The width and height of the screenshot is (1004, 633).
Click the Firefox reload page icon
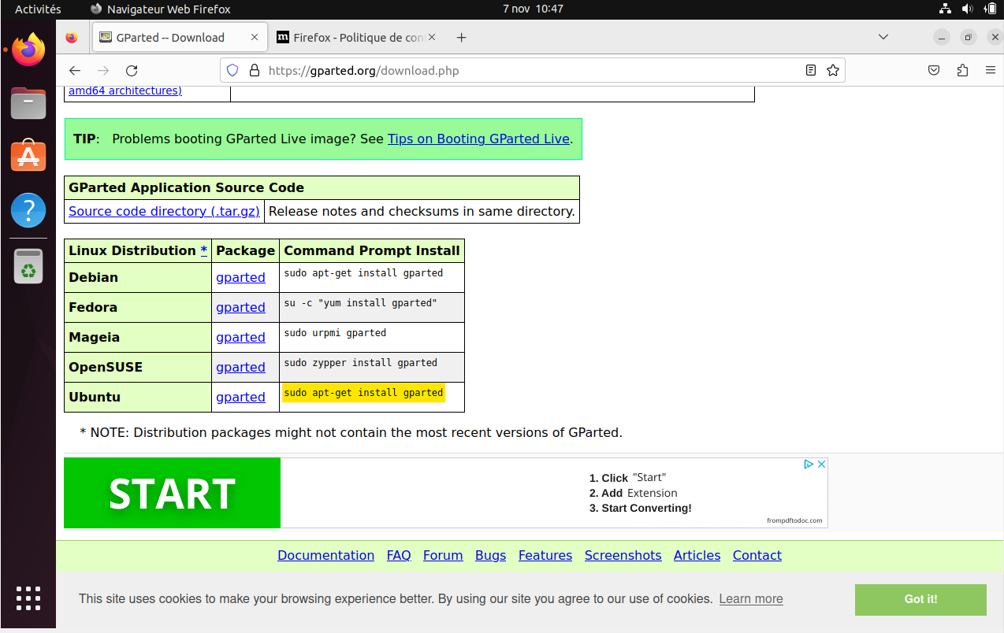[x=132, y=70]
